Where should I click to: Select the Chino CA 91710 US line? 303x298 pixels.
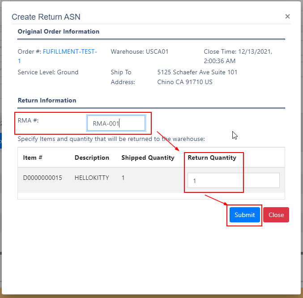[x=185, y=82]
